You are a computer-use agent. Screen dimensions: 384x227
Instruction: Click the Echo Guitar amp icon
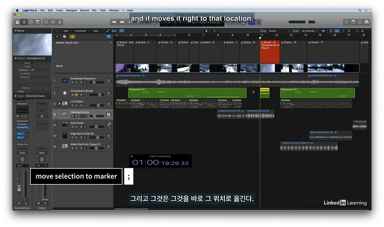pos(64,125)
